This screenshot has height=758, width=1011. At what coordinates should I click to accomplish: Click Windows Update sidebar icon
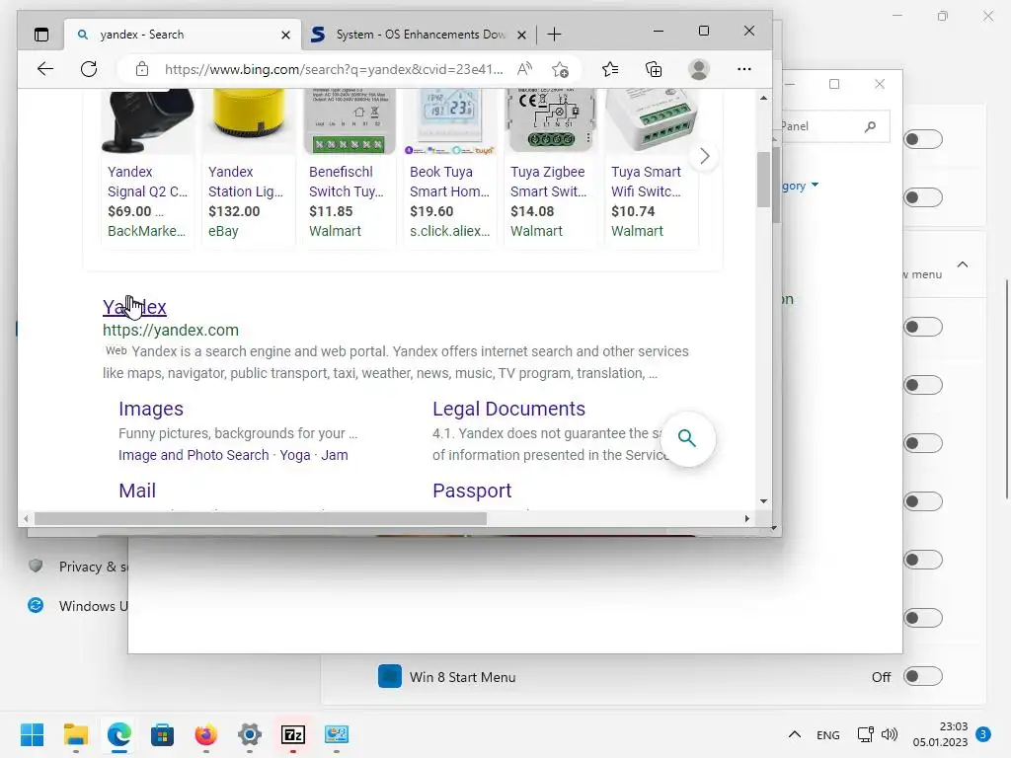click(36, 605)
